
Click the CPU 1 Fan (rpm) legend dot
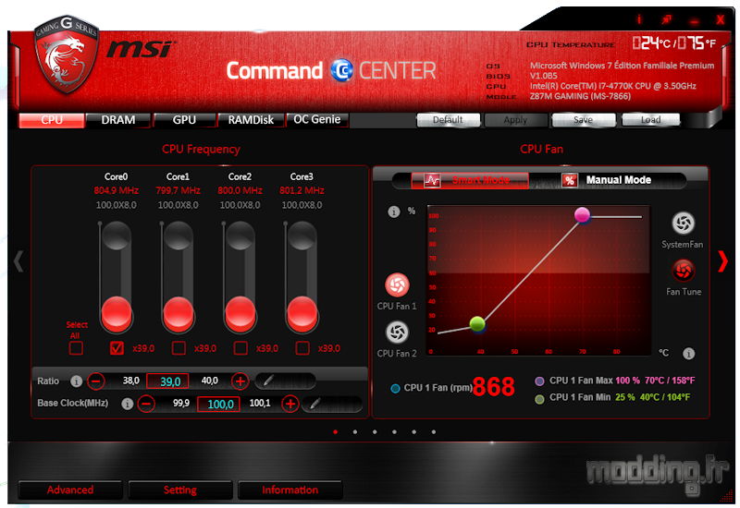[396, 388]
